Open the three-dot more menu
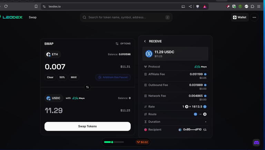This screenshot has height=150, width=265. 254,17
